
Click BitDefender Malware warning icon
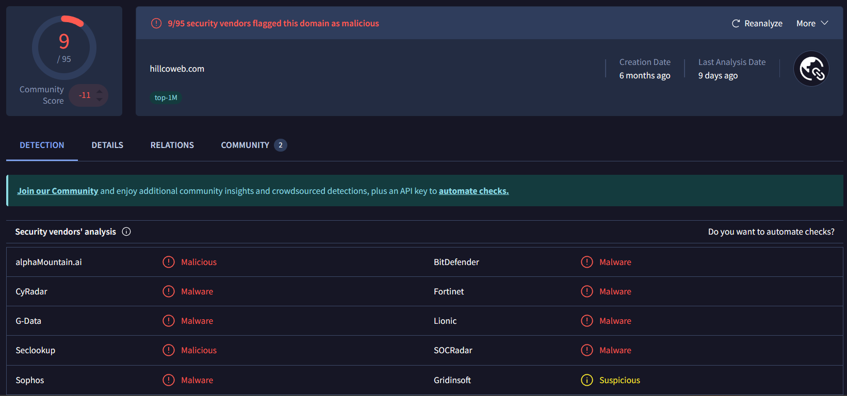(x=587, y=262)
